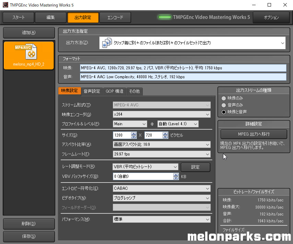Image resolution: width=293 pixels, height=244 pixels.
Task: Open the GOP 構造 tab
Action: pos(114,91)
